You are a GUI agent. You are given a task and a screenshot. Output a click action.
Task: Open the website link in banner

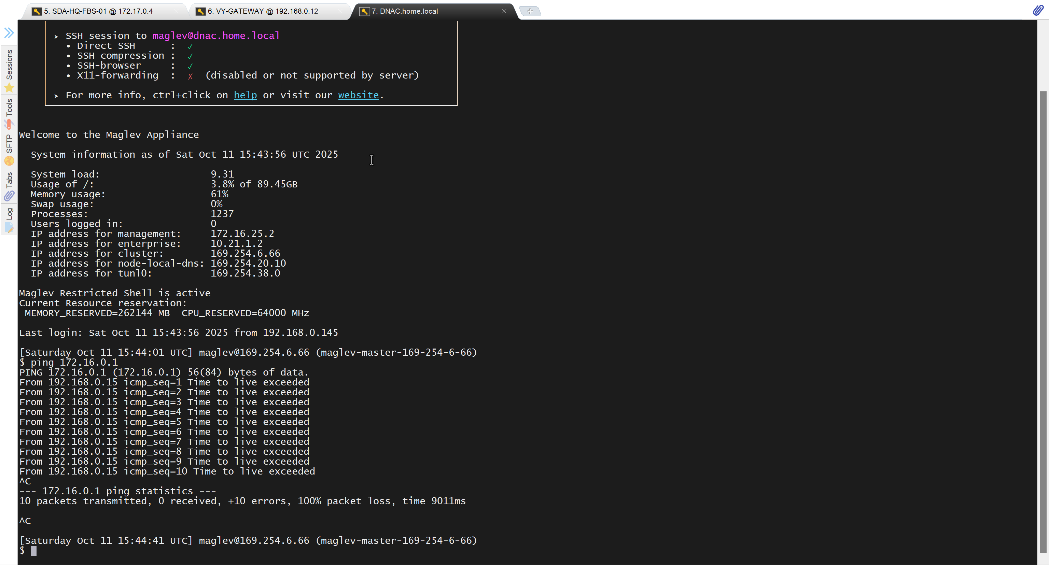(x=358, y=95)
